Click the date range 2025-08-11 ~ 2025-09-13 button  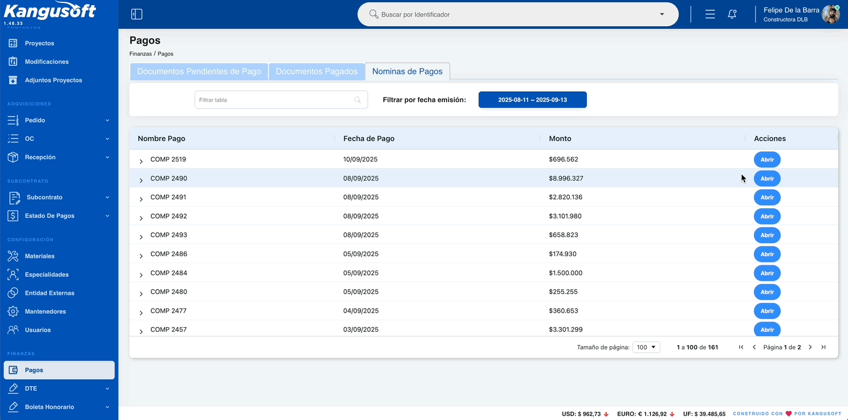pos(533,100)
